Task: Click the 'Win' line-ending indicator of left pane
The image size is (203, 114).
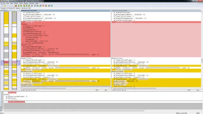Action: [x=106, y=90]
